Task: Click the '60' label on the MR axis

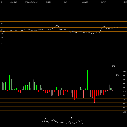Action: coord(124,80)
